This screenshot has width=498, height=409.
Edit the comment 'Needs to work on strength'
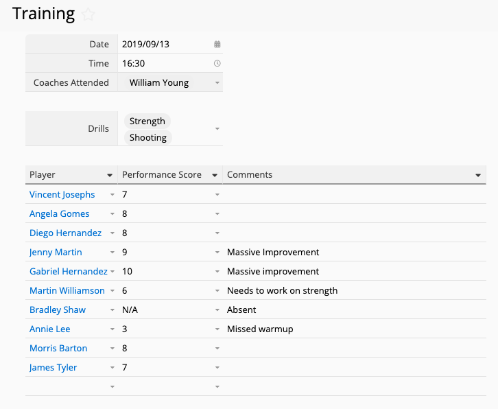pyautogui.click(x=283, y=291)
